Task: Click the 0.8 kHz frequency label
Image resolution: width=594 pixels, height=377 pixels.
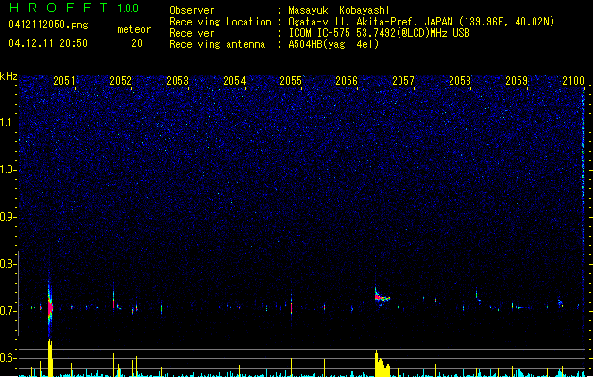Action: click(8, 264)
